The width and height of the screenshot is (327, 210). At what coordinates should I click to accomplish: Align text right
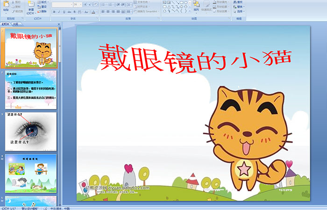click(113, 12)
